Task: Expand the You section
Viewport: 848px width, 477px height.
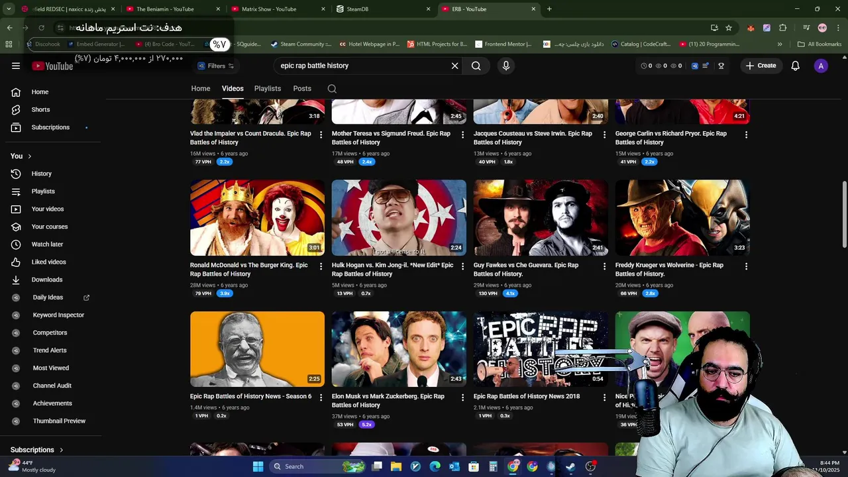Action: point(21,156)
